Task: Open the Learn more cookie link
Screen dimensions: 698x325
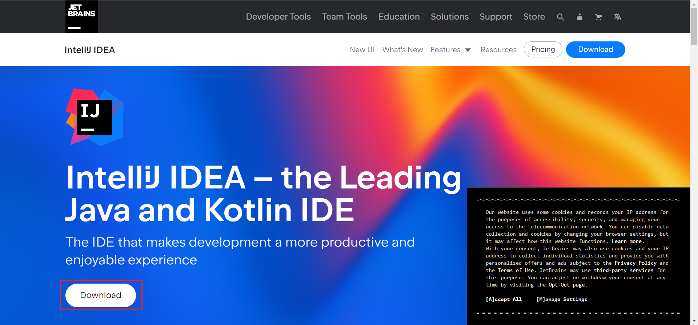Action: pyautogui.click(x=627, y=241)
